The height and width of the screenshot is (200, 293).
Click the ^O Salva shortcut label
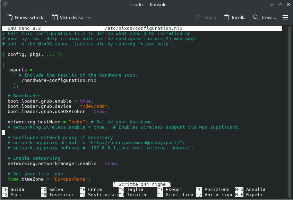52,190
